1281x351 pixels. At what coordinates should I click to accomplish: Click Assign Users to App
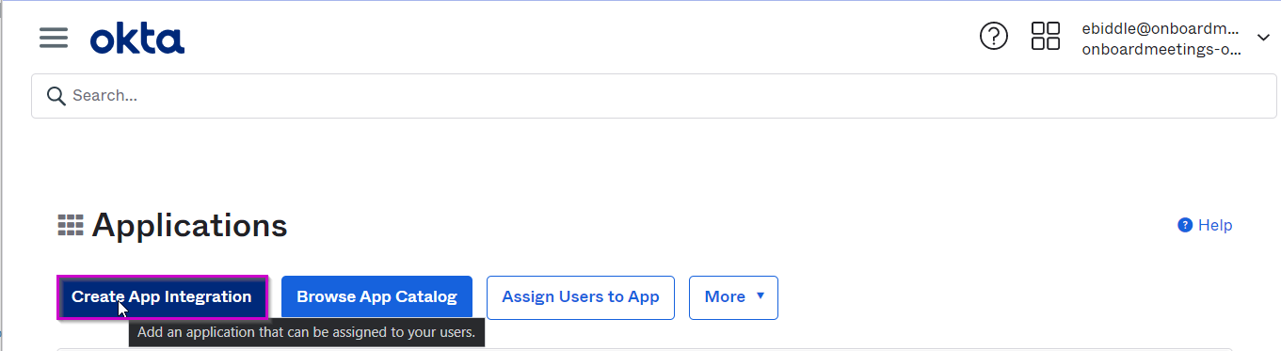pyautogui.click(x=581, y=297)
